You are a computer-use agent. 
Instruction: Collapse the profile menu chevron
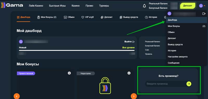pyautogui.click(x=204, y=6)
